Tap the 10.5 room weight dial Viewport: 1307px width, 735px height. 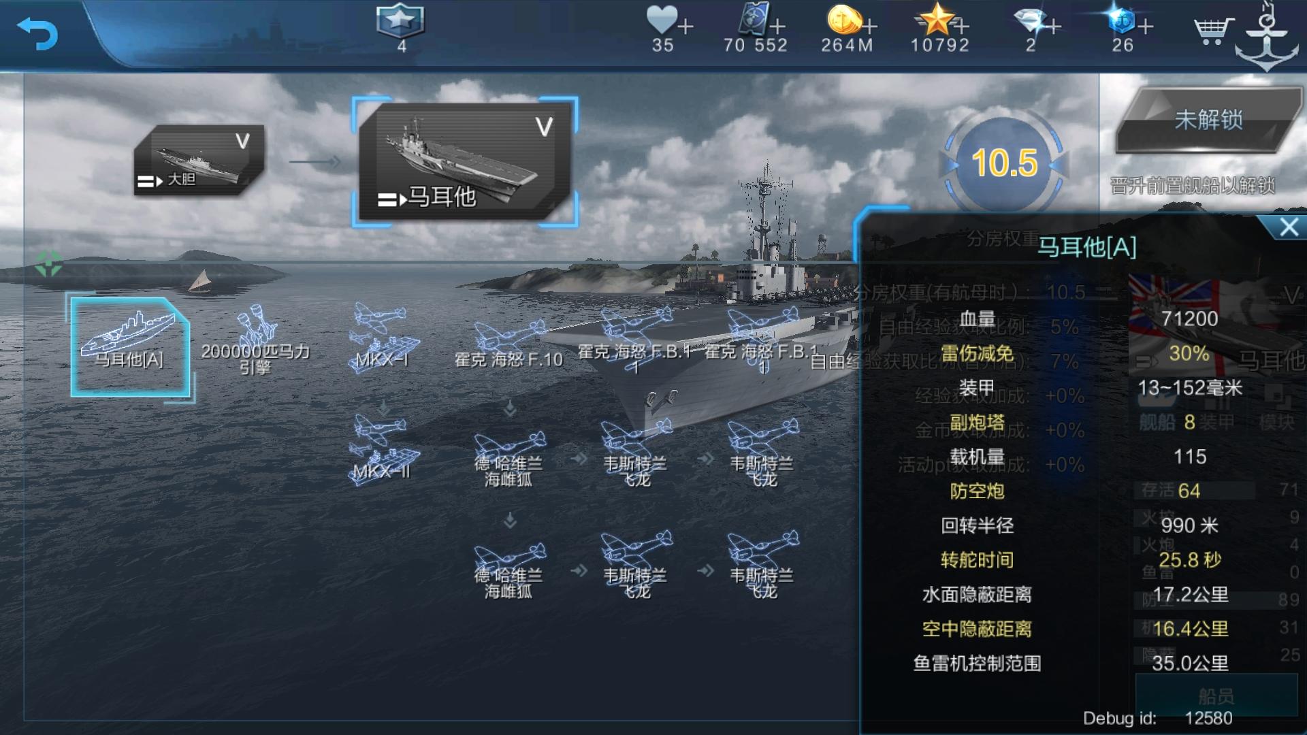coord(1004,163)
